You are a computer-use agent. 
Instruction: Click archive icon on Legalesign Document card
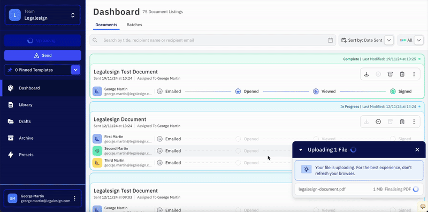tap(390, 122)
